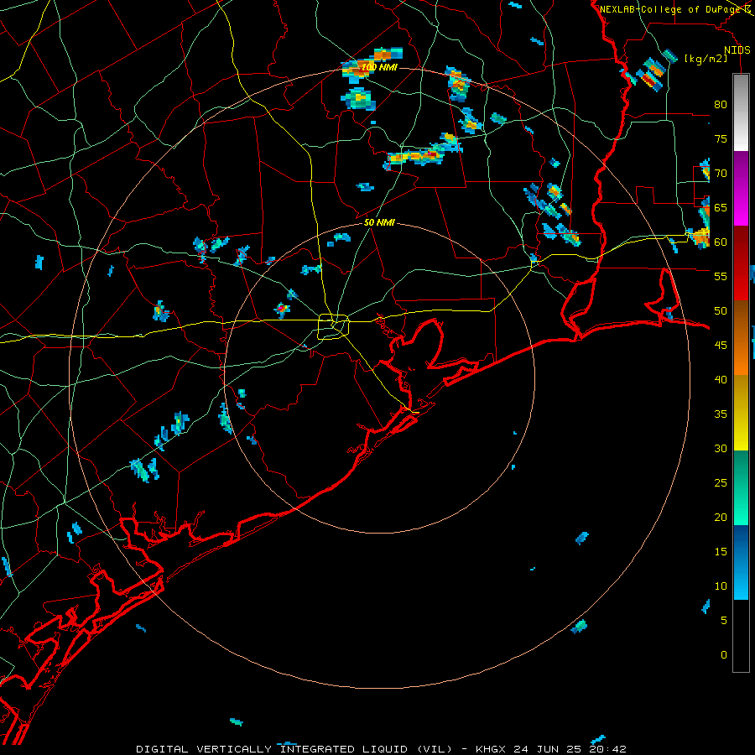
Task: Click the 65 value on the color scale
Action: click(x=721, y=207)
